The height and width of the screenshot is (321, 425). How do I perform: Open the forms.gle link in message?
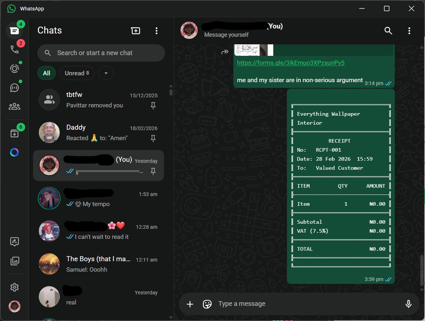291,63
